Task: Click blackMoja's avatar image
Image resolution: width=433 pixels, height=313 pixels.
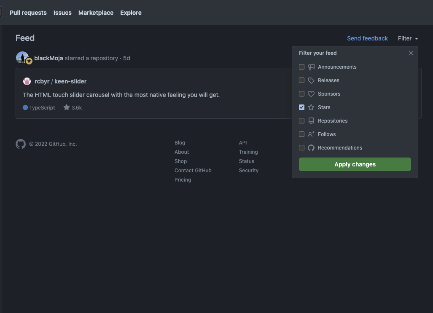Action: point(22,58)
